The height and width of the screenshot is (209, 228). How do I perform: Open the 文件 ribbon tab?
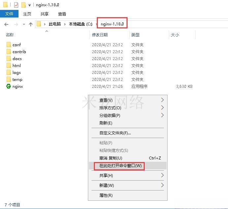pos(9,14)
